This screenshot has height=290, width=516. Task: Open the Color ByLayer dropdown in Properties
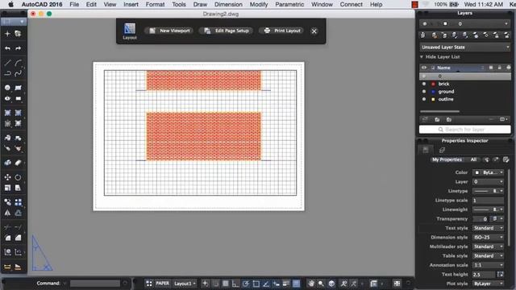point(489,172)
